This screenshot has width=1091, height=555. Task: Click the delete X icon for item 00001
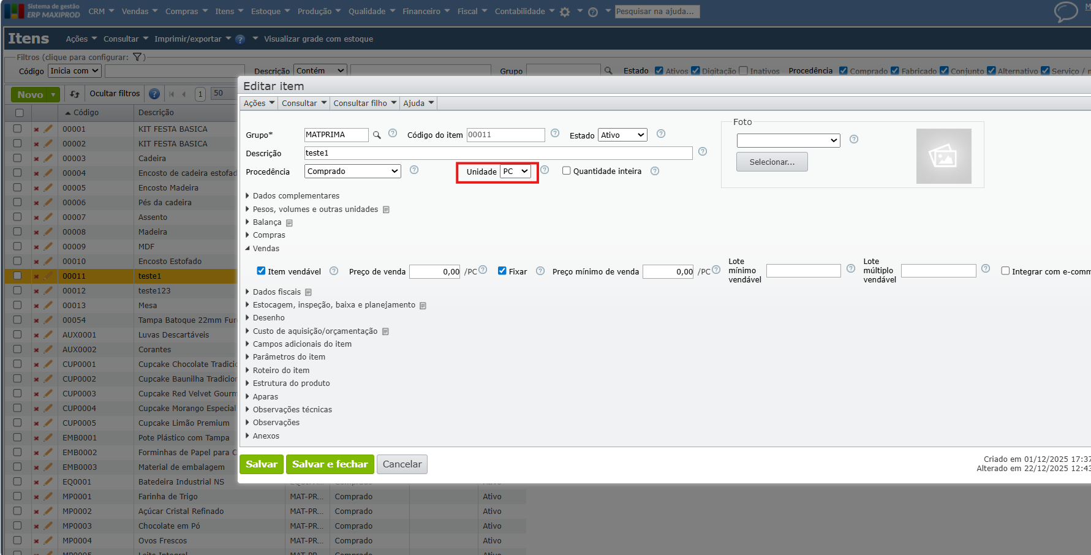pos(36,129)
